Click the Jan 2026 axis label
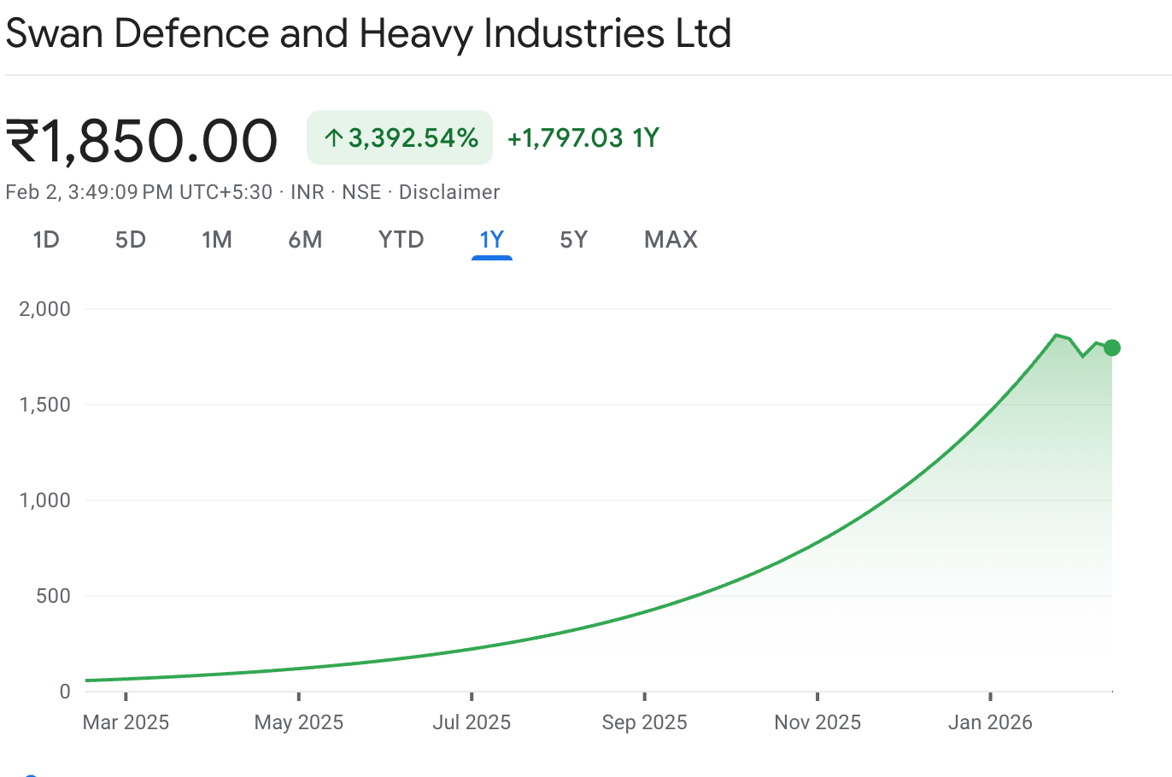 pyautogui.click(x=990, y=722)
